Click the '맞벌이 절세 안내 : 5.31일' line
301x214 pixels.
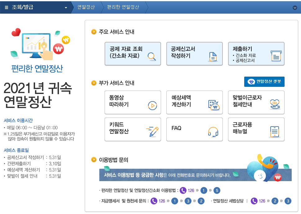coord(33,176)
